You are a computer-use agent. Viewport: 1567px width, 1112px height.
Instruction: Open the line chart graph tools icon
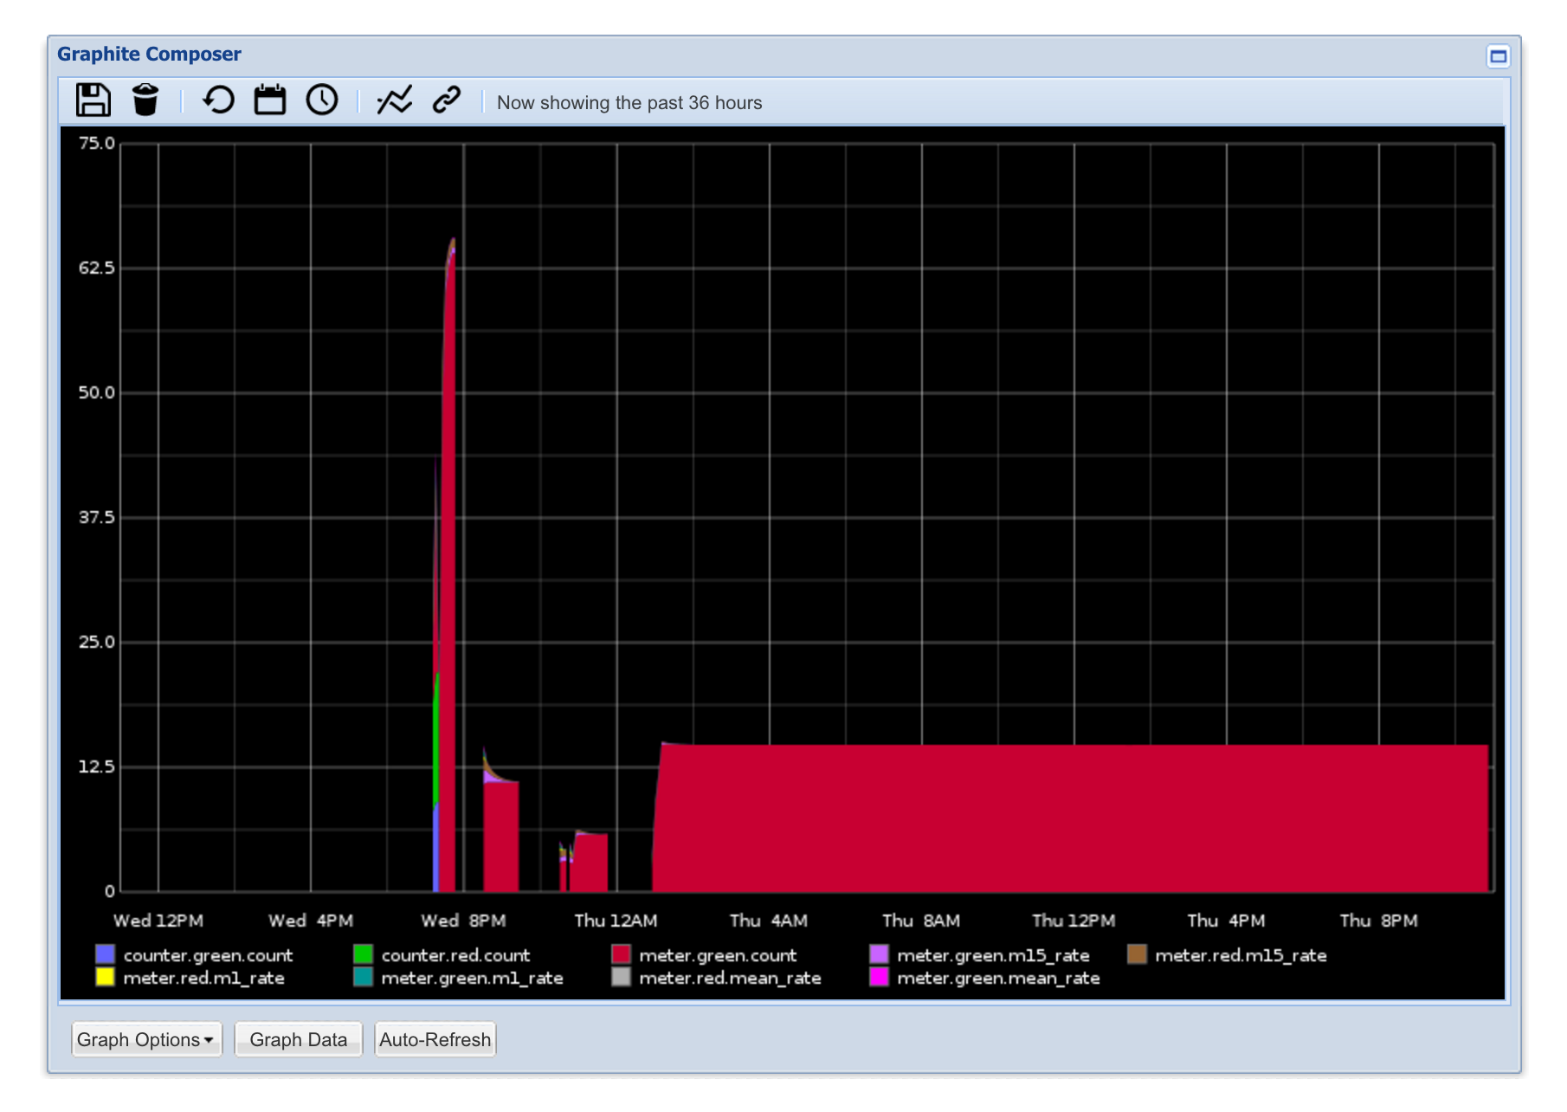pos(395,100)
